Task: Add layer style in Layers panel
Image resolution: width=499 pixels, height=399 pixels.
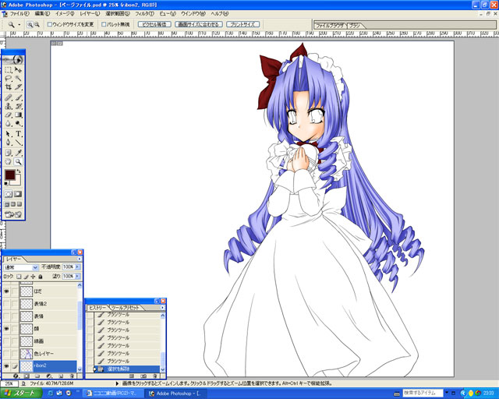Action: point(15,376)
